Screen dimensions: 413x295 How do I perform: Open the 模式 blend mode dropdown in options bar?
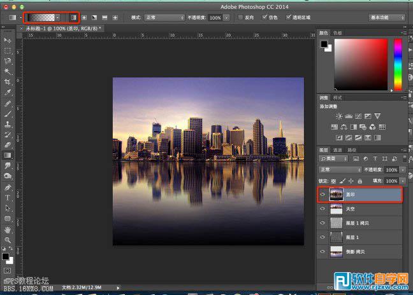[164, 17]
